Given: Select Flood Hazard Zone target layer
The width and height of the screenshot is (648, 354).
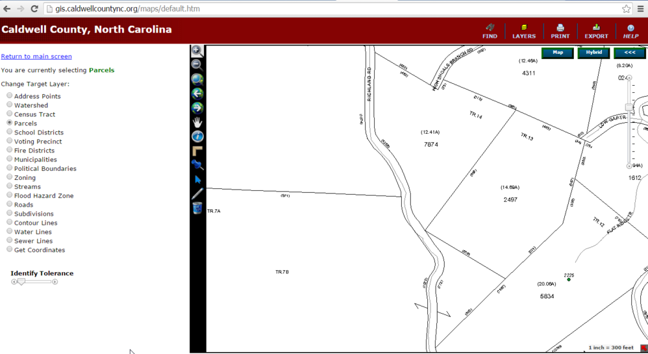Looking at the screenshot, I should coord(10,196).
